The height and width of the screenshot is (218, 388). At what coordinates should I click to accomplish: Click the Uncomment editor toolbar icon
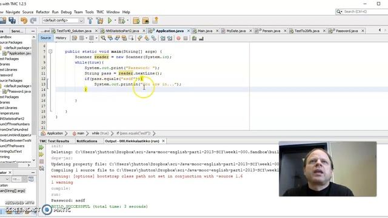point(201,38)
